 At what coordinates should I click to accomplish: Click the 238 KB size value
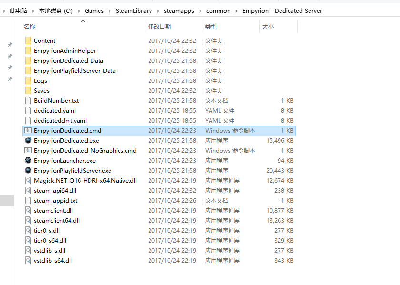284,190
